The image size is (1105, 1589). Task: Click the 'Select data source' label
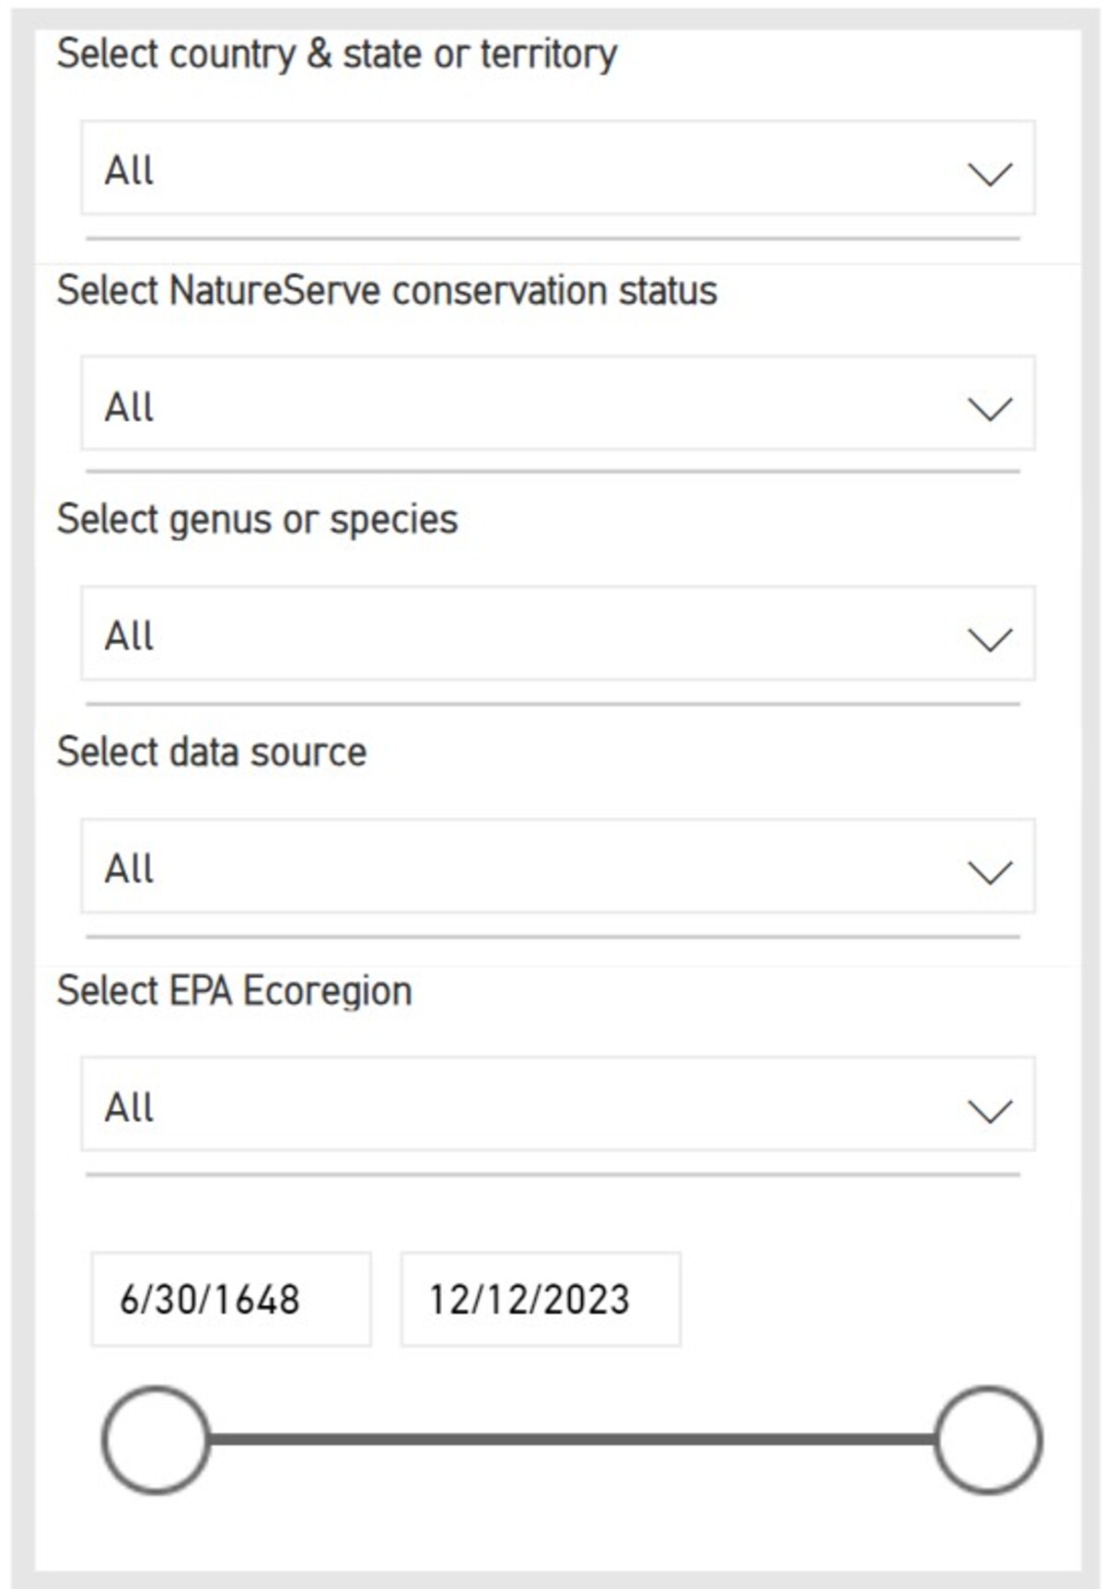[x=211, y=753]
